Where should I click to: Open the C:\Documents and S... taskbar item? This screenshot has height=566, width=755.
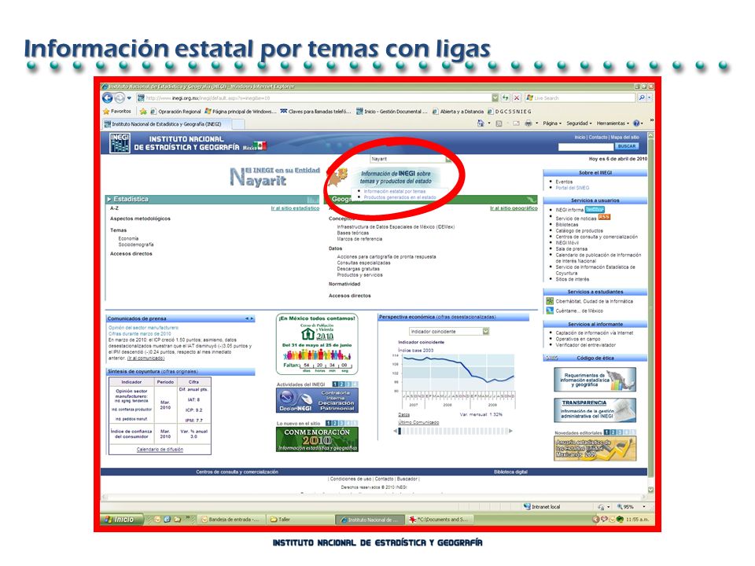tap(440, 520)
